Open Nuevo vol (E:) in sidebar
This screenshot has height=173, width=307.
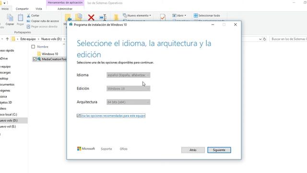(x=8, y=126)
